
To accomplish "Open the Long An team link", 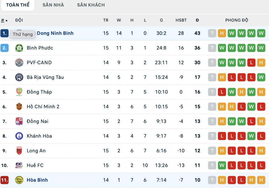I will click(36, 151).
